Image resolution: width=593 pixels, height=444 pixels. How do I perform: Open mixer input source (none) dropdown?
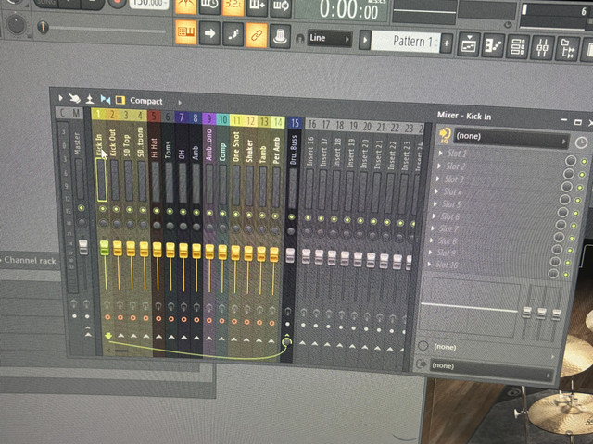[508, 142]
